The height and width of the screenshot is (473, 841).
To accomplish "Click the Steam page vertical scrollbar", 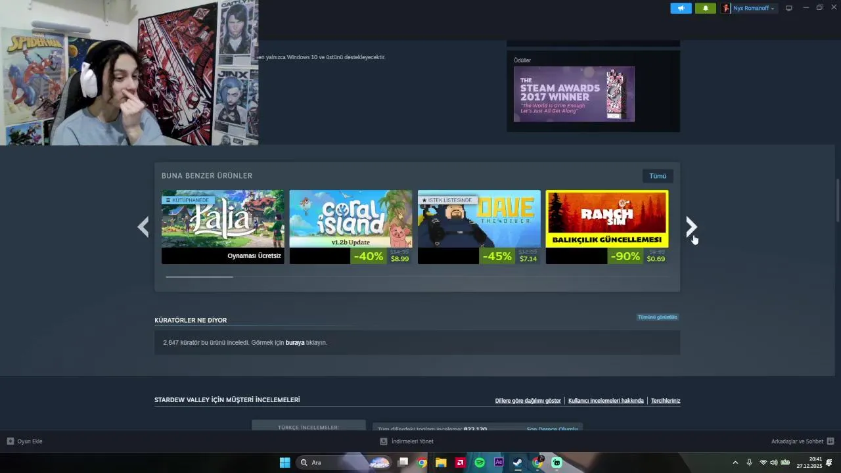I will pyautogui.click(x=838, y=200).
